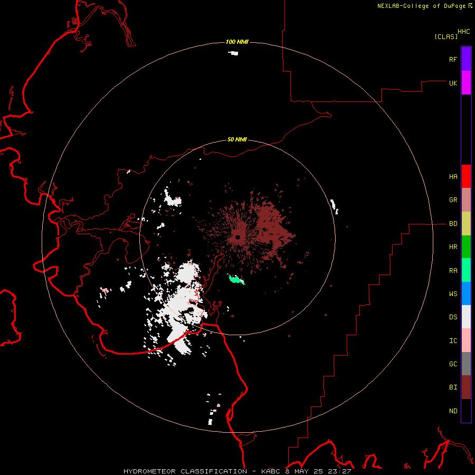Viewport: 475px width, 475px height.
Task: Click the [CLAS] legend header
Action: [446, 36]
